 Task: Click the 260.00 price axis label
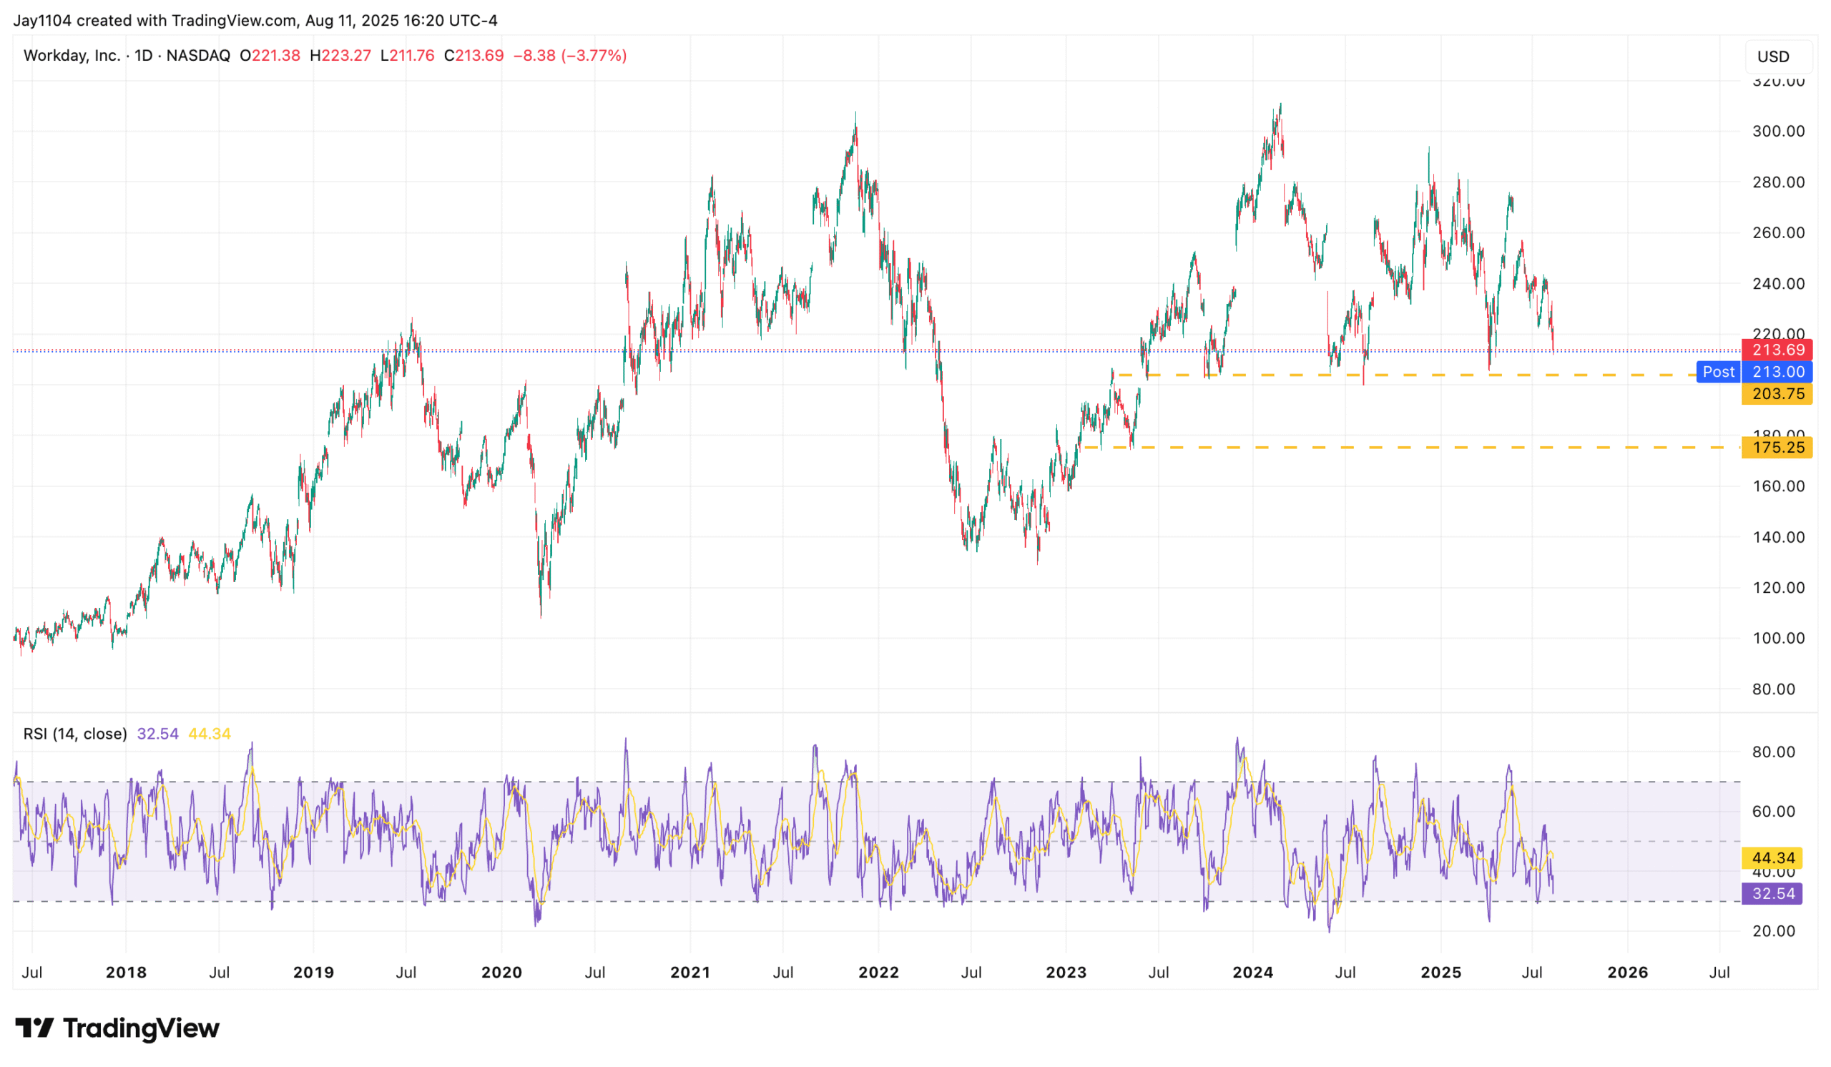pyautogui.click(x=1779, y=233)
